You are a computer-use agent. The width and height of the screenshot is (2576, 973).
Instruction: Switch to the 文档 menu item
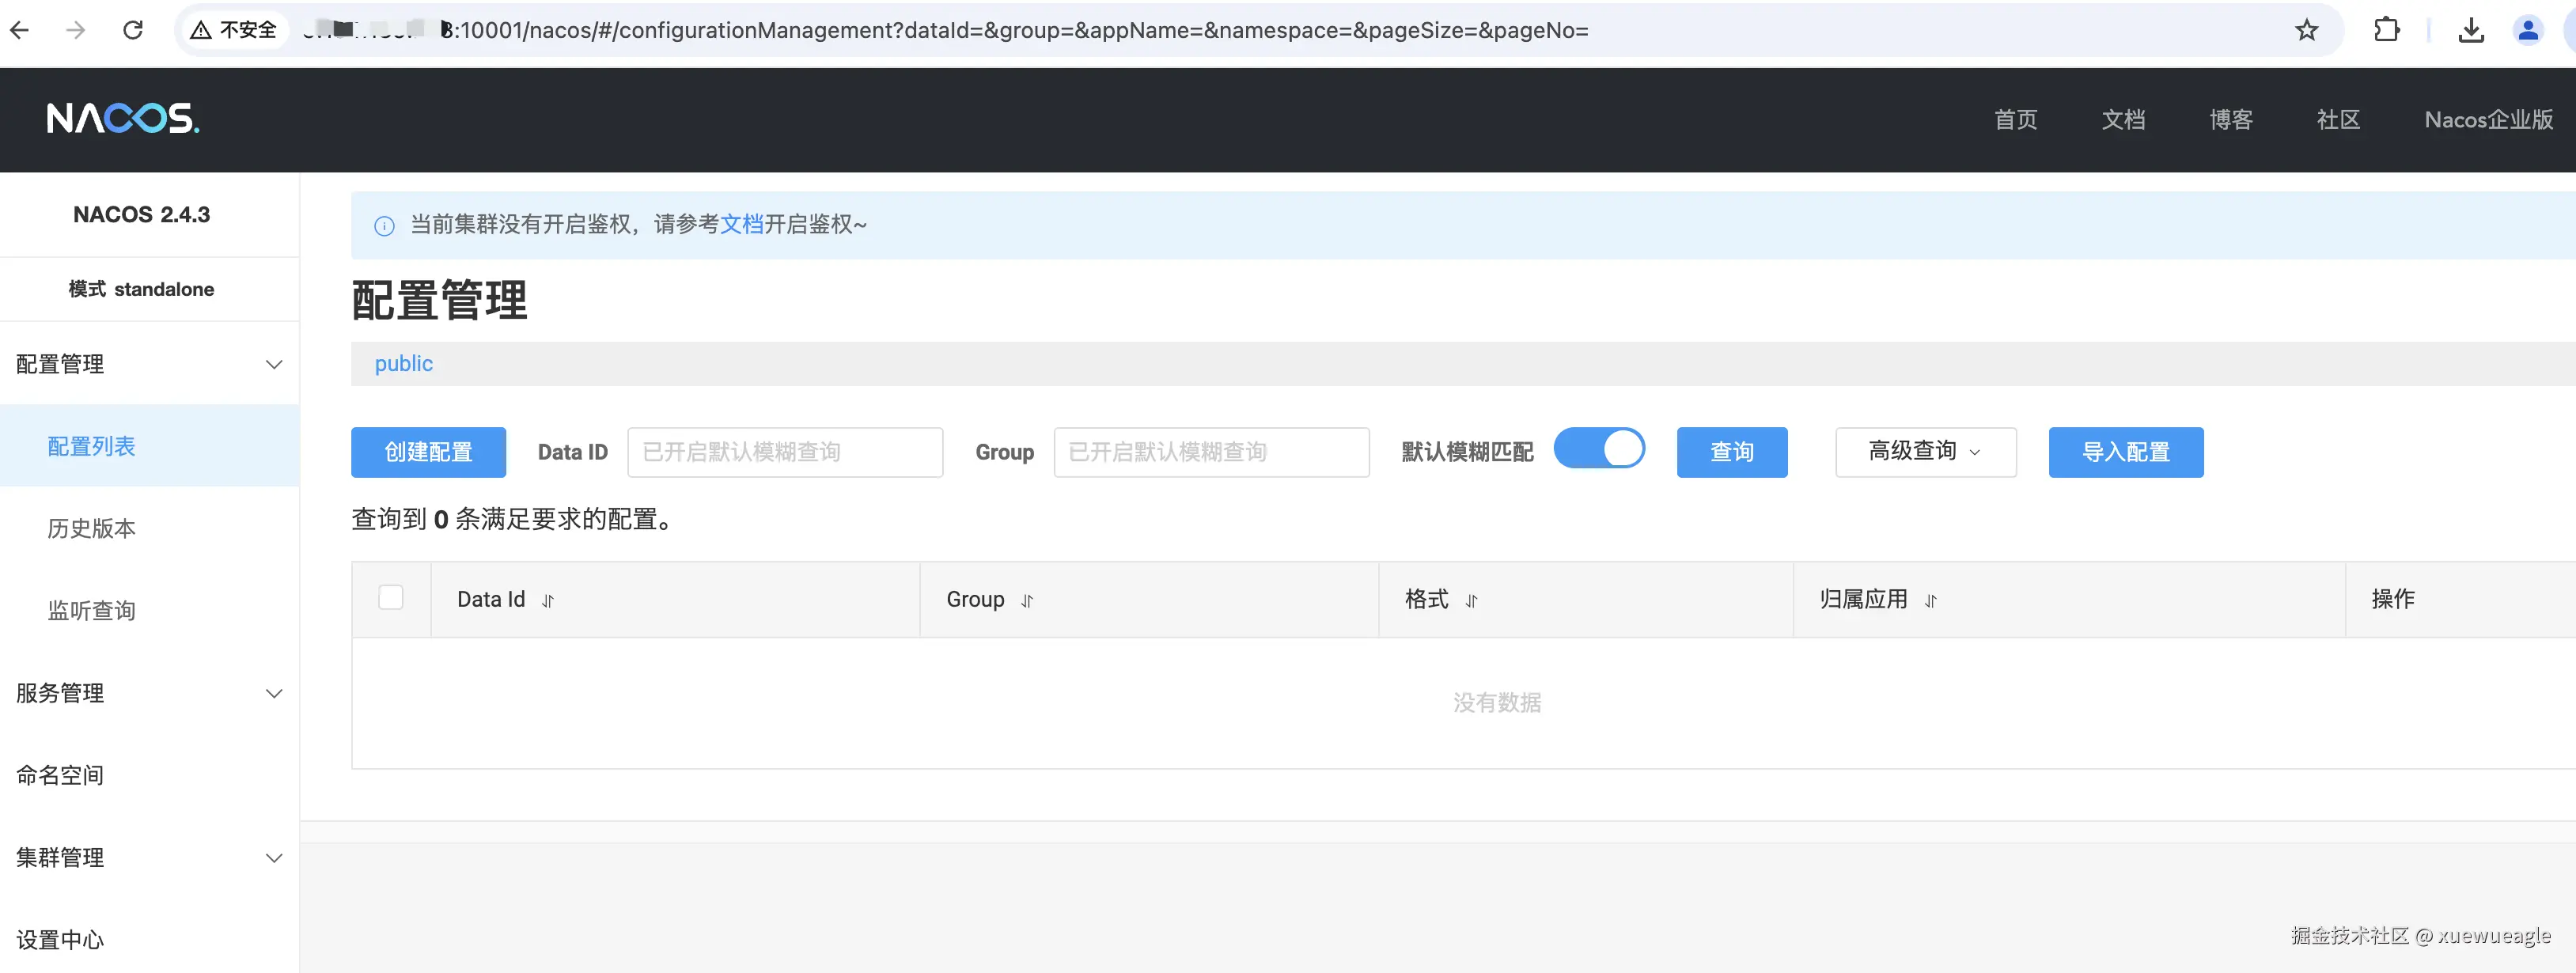point(2124,119)
